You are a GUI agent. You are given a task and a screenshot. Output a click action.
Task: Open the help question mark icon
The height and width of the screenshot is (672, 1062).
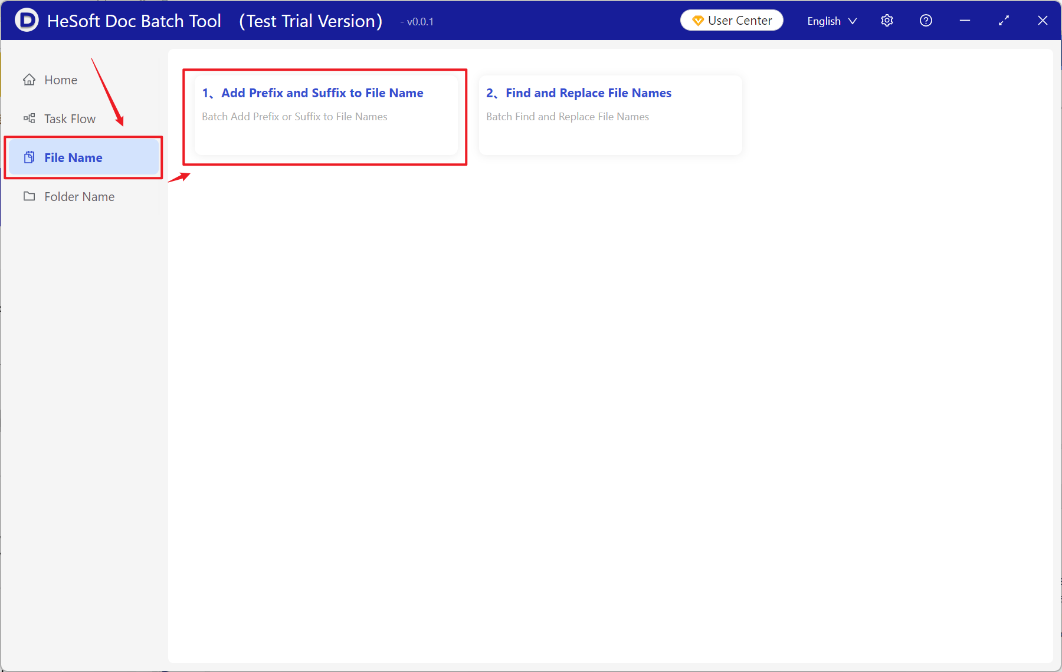tap(926, 21)
